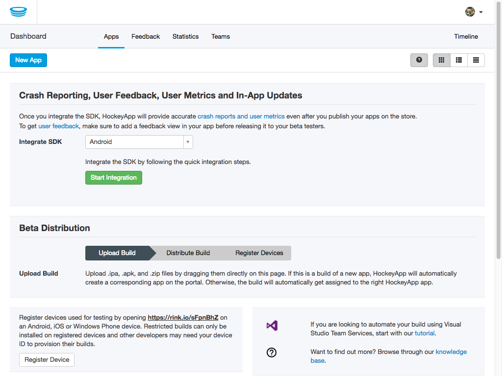
Task: Click the Visual Studio Team Services icon
Action: click(271, 325)
